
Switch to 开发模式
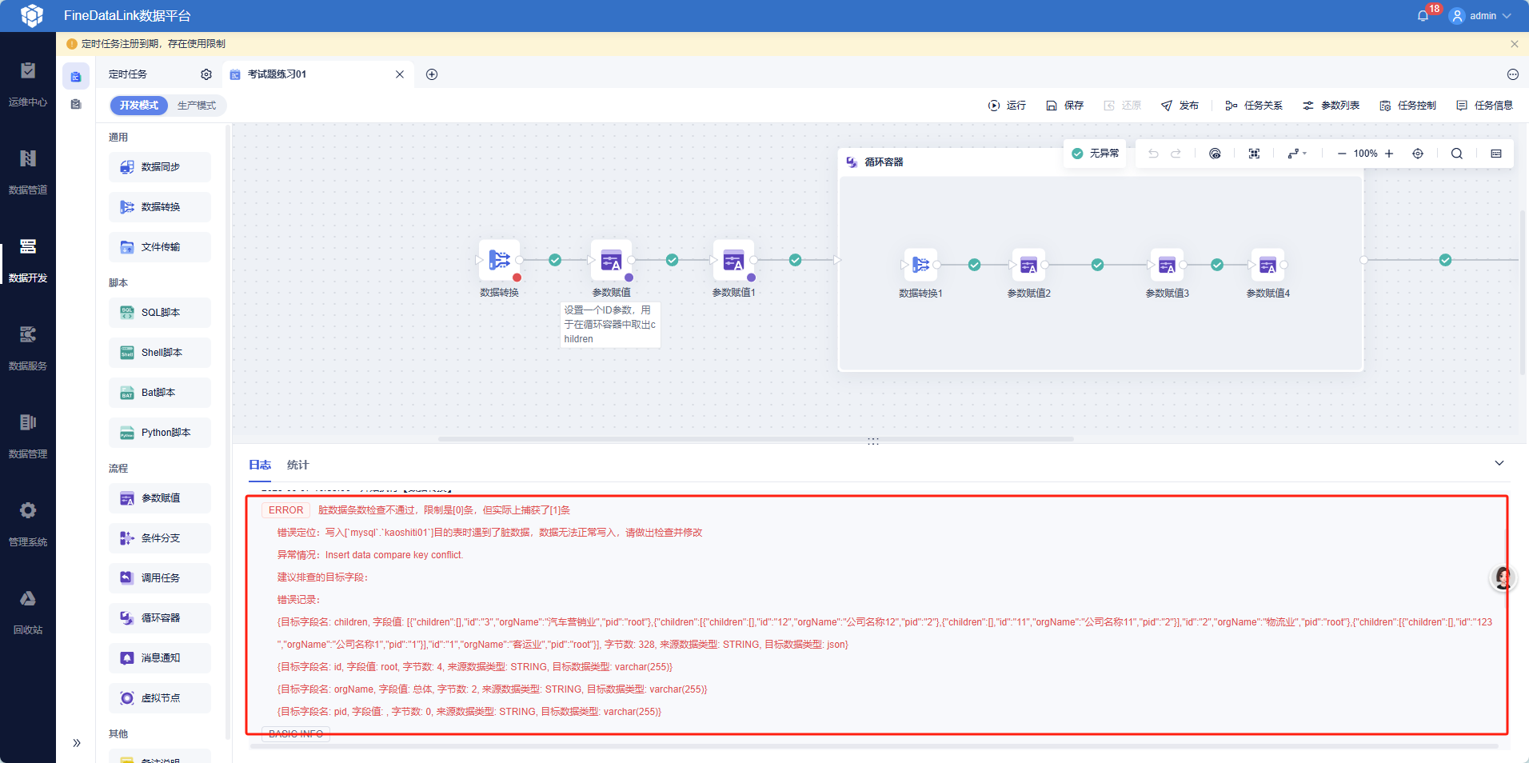pos(139,106)
